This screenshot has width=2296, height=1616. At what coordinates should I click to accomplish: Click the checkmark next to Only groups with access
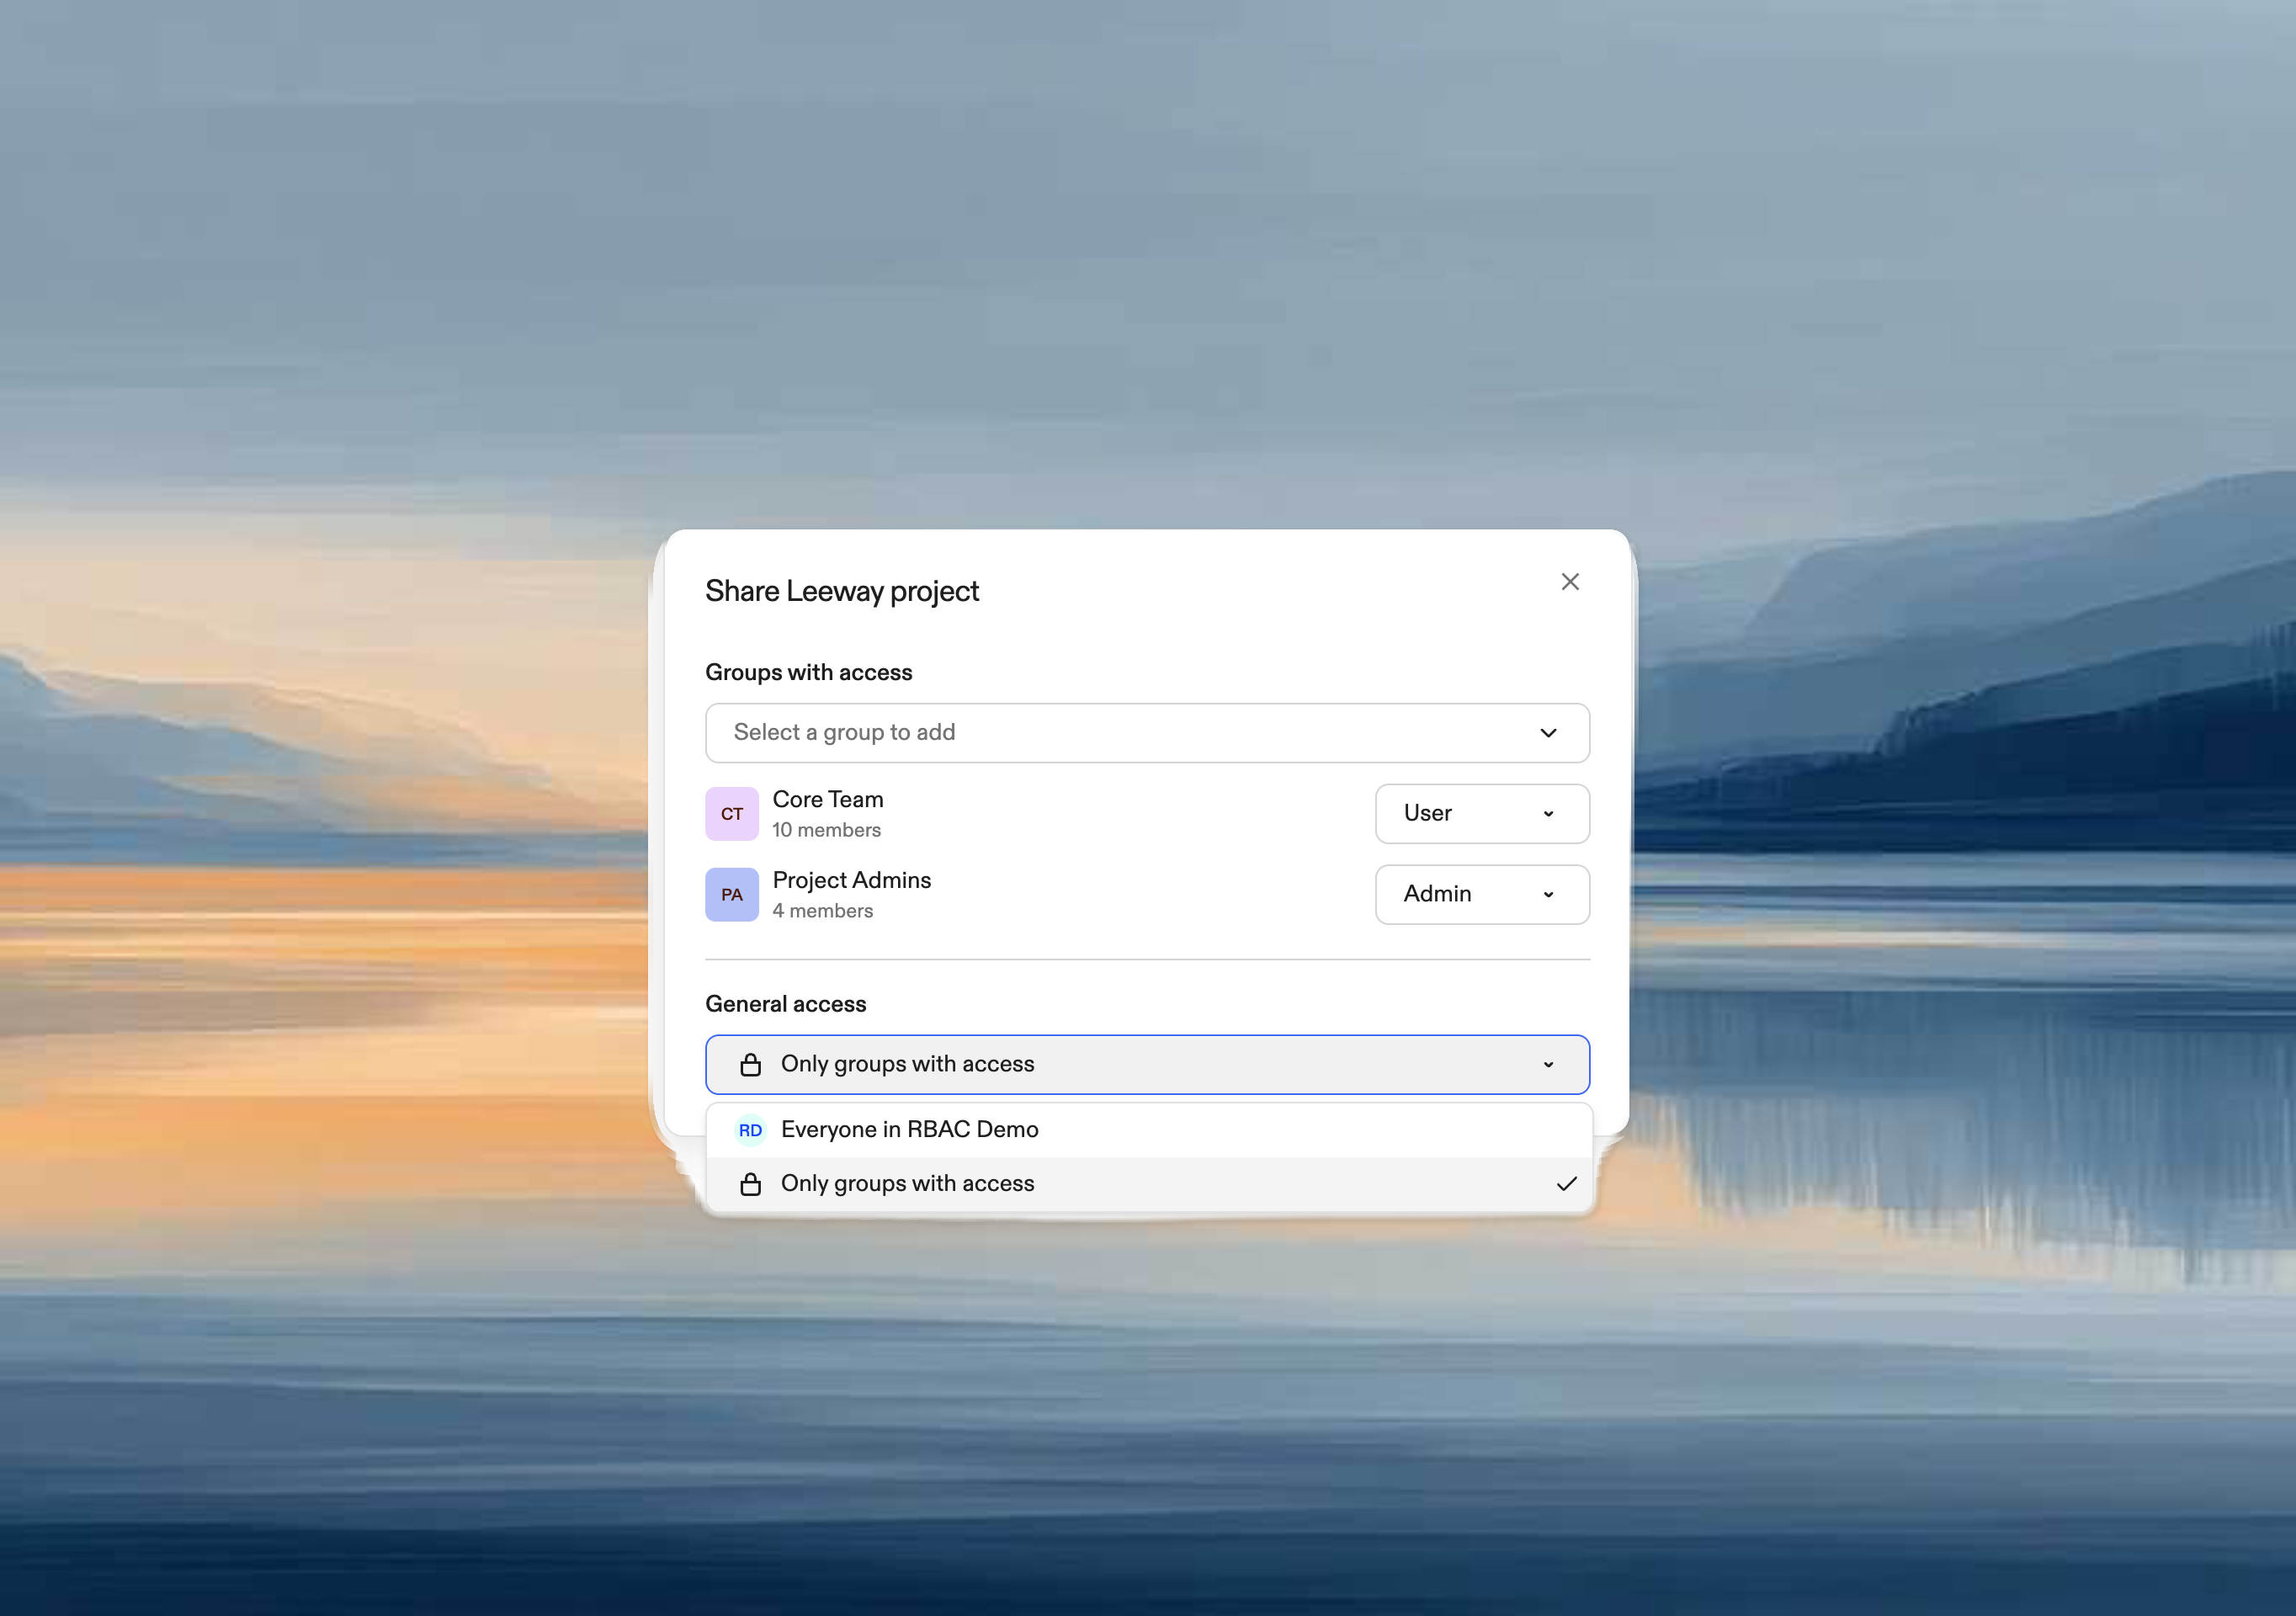tap(1567, 1183)
